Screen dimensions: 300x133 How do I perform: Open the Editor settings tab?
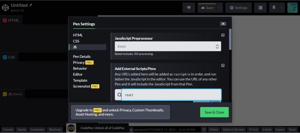(x=78, y=74)
